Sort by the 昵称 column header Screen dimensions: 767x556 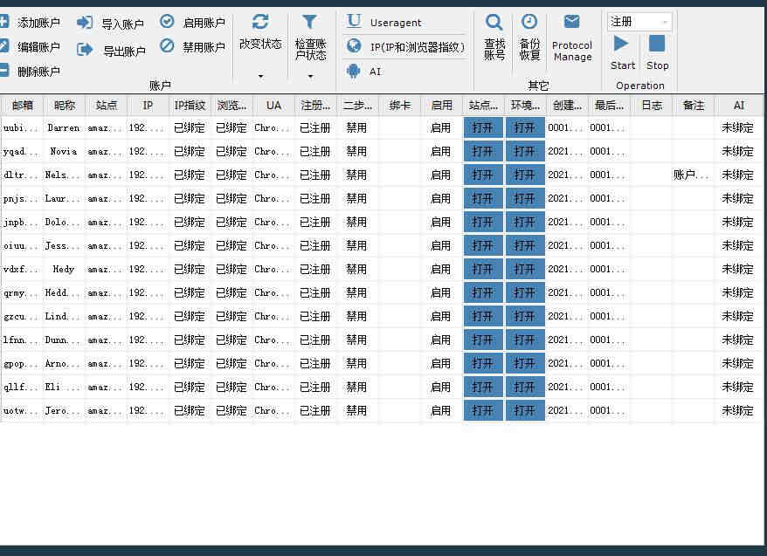tap(65, 105)
